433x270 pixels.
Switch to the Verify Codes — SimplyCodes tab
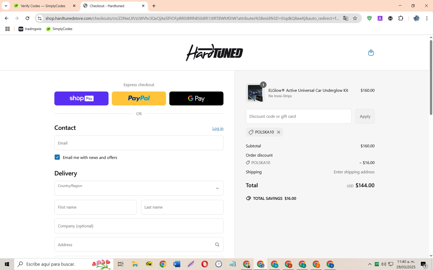[43, 6]
